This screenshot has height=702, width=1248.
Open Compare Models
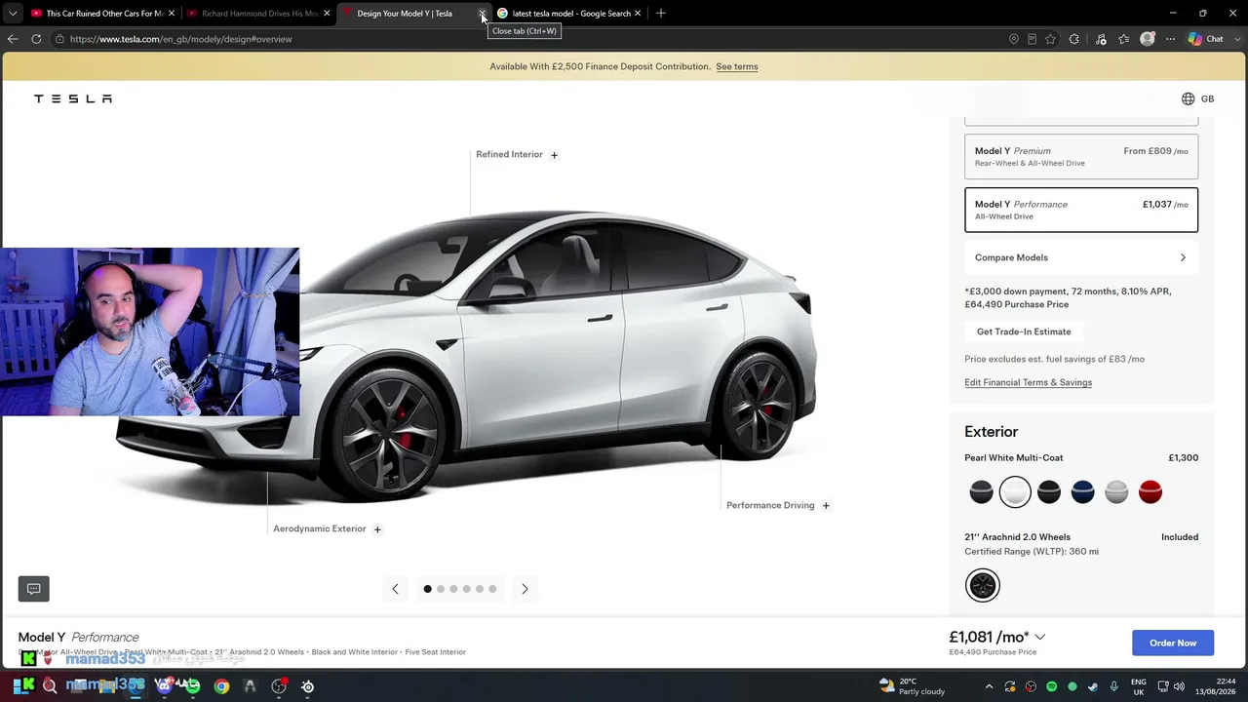coord(1081,257)
